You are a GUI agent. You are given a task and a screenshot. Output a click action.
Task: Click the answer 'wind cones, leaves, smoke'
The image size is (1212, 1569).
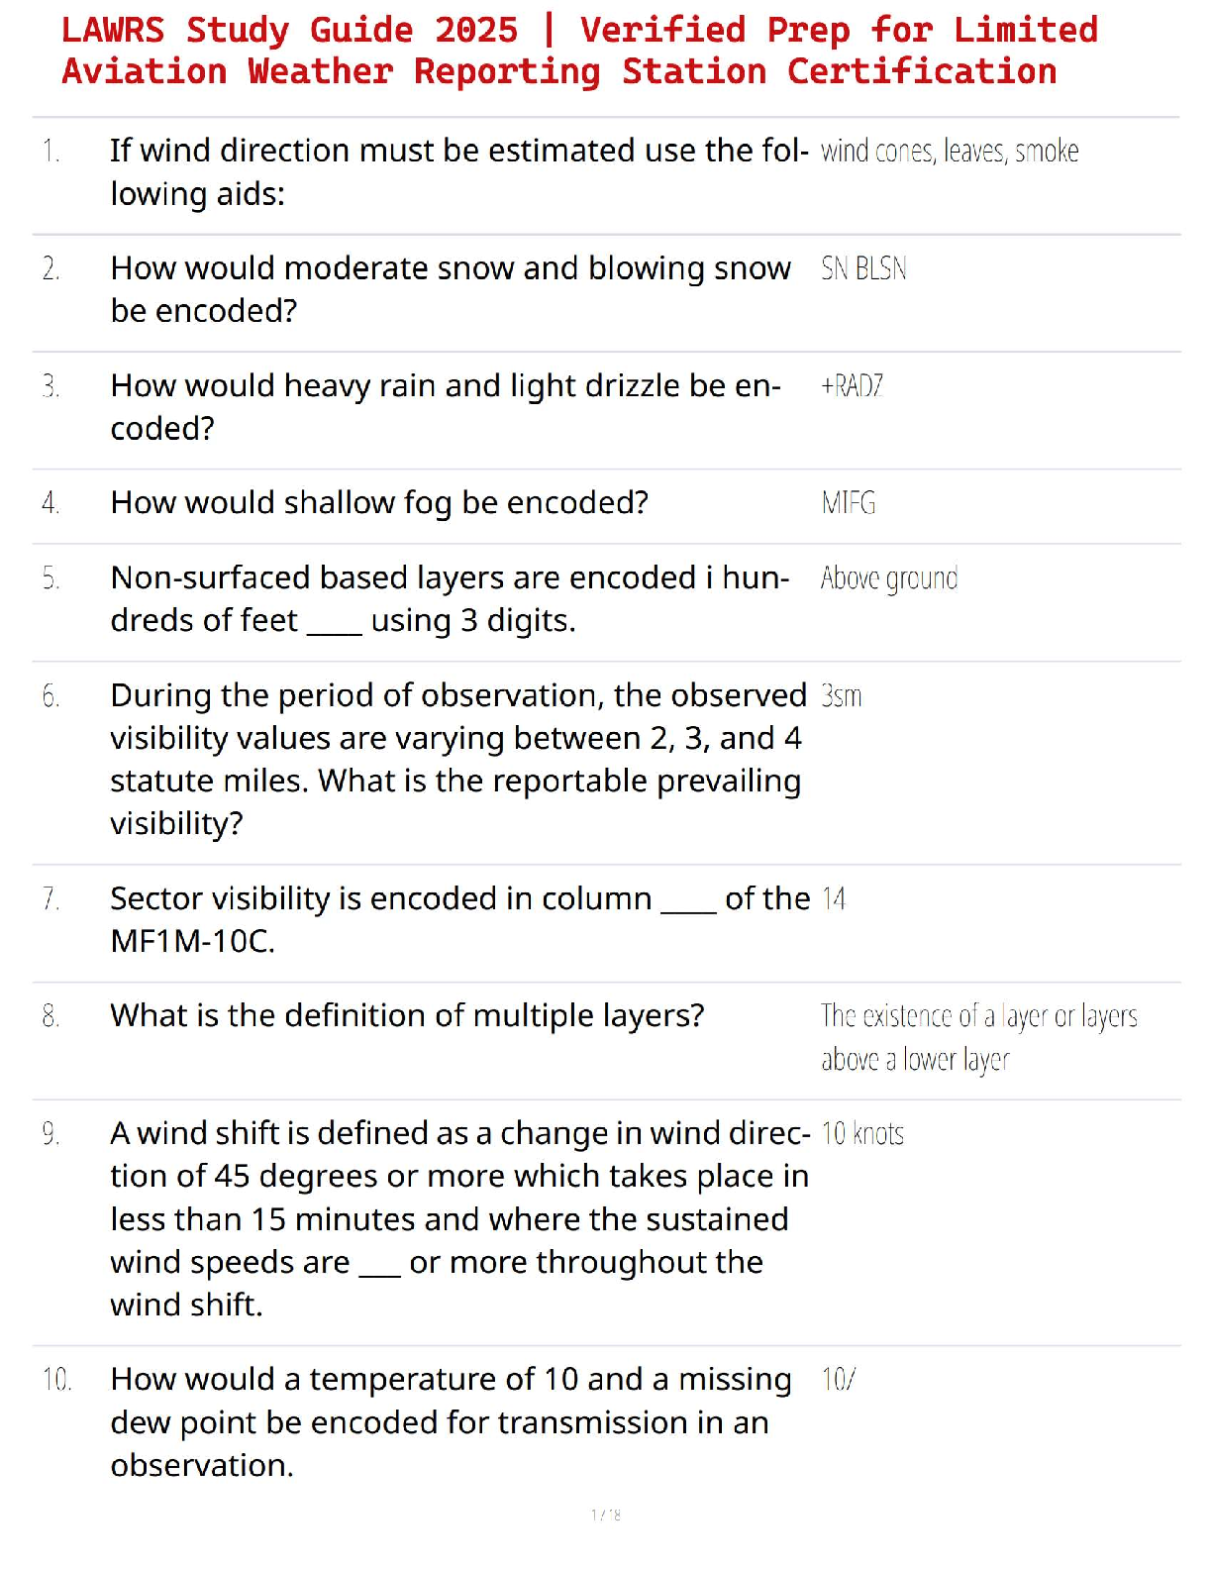point(949,152)
